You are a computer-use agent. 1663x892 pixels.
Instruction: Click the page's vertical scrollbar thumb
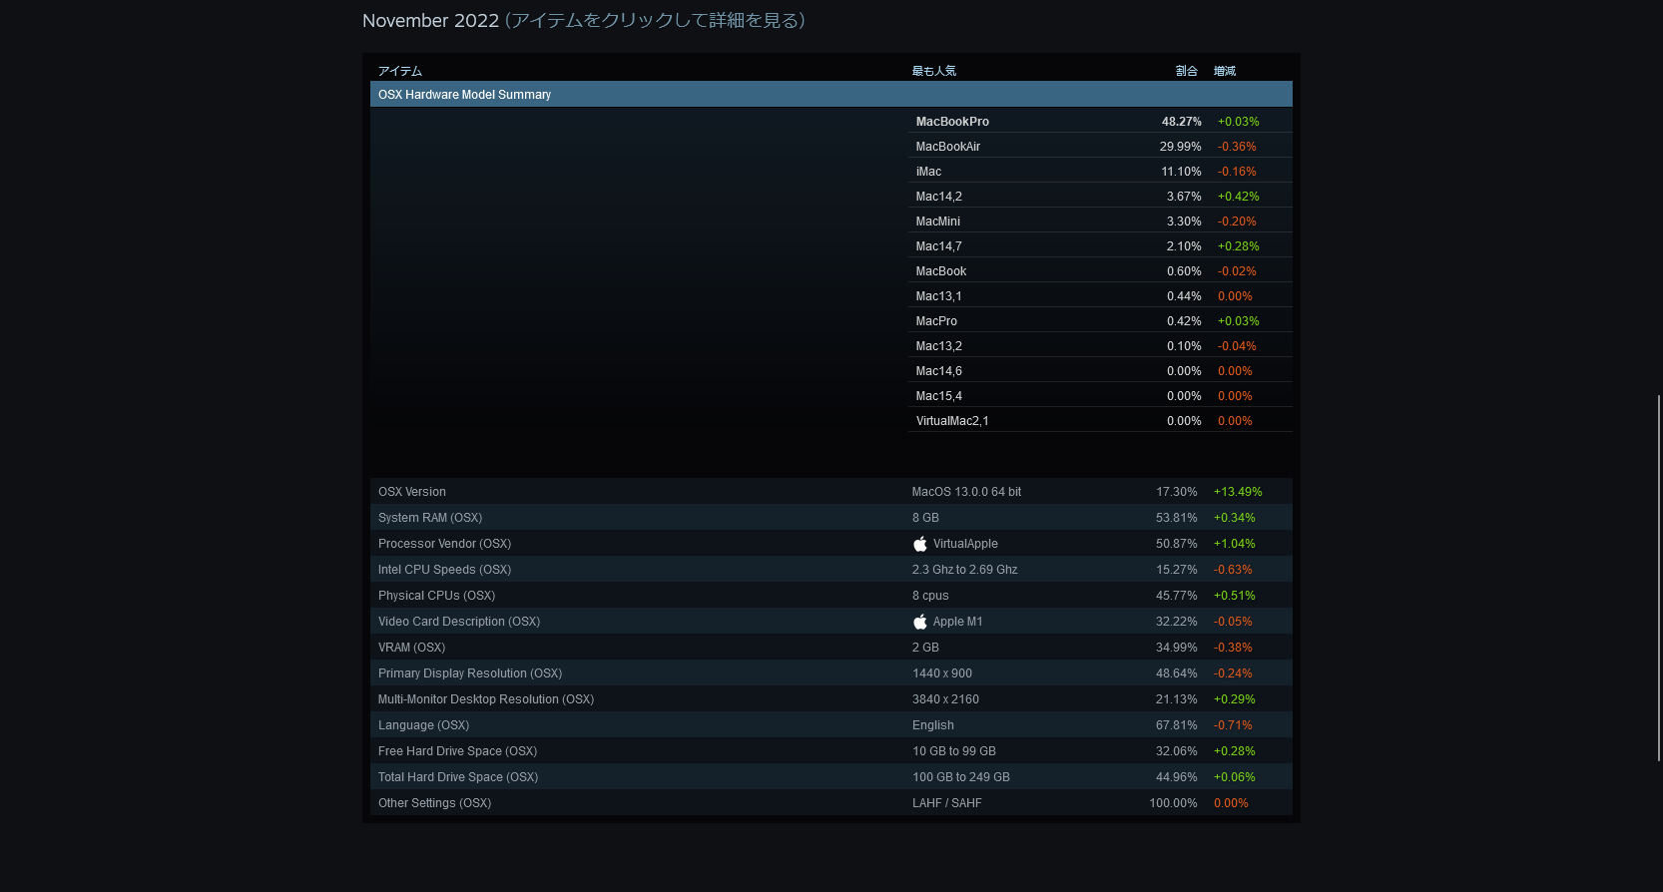1659,578
